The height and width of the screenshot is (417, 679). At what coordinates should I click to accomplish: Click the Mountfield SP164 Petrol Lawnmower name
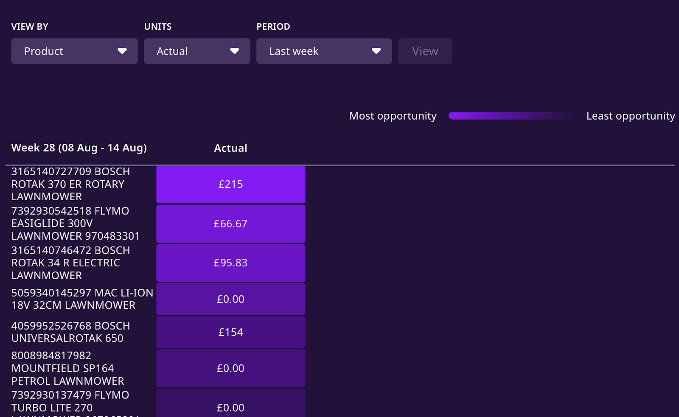coord(68,368)
